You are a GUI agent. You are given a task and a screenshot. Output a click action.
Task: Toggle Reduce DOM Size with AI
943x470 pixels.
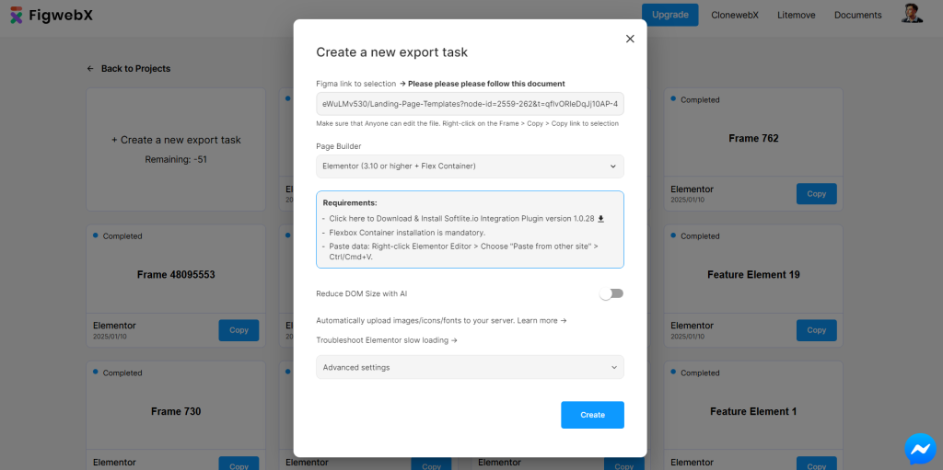point(611,294)
